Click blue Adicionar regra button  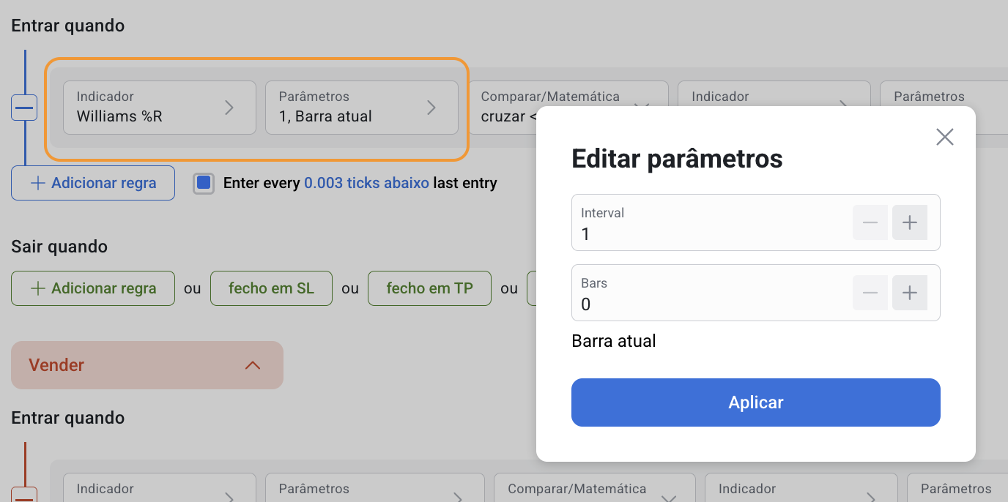(x=93, y=183)
